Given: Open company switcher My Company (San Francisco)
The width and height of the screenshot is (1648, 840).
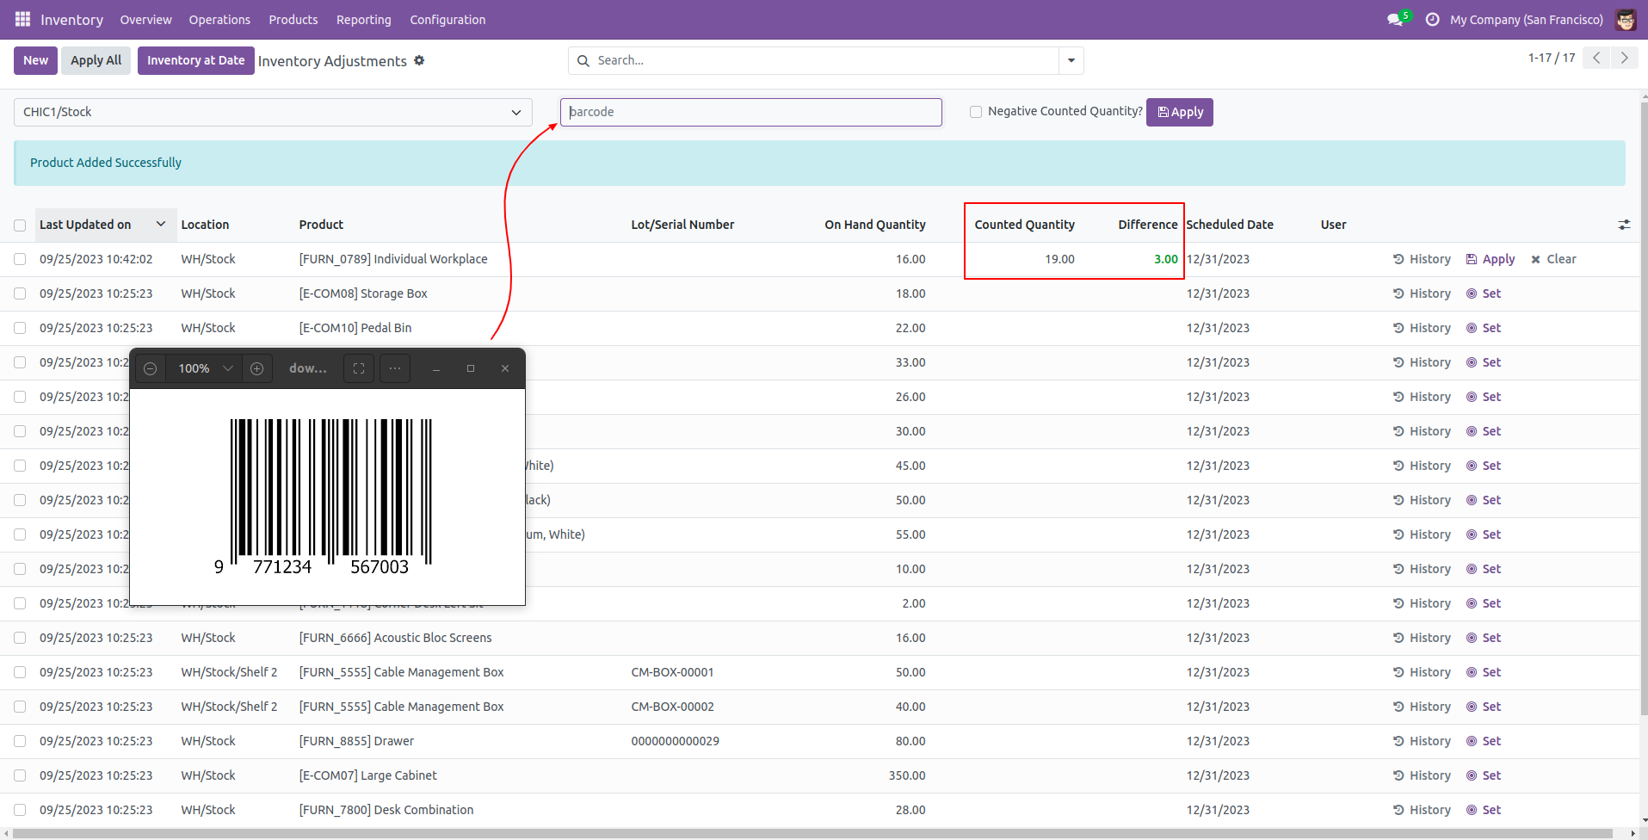Looking at the screenshot, I should coord(1527,19).
